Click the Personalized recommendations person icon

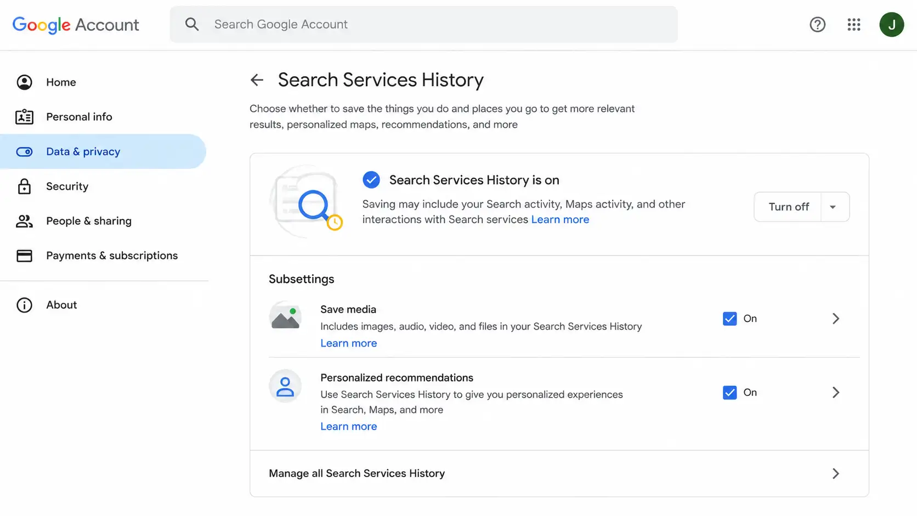pos(285,385)
